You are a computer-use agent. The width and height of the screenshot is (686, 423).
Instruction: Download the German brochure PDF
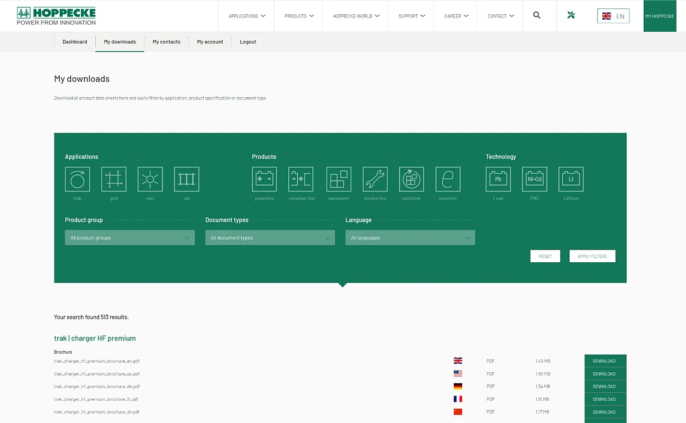coord(605,387)
